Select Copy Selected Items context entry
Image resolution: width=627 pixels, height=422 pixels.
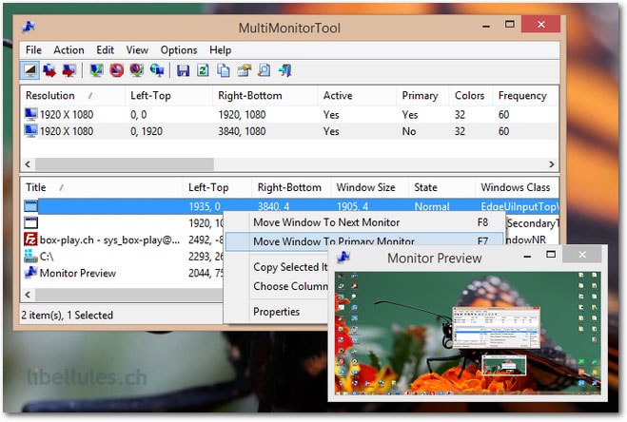point(290,266)
